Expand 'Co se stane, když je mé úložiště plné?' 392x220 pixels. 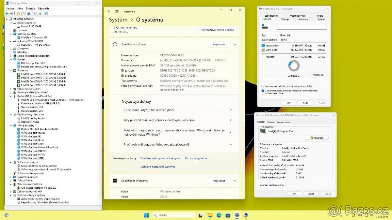[x=231, y=110]
